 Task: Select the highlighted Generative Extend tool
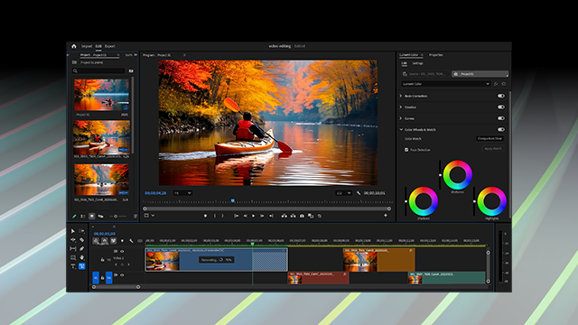click(82, 266)
